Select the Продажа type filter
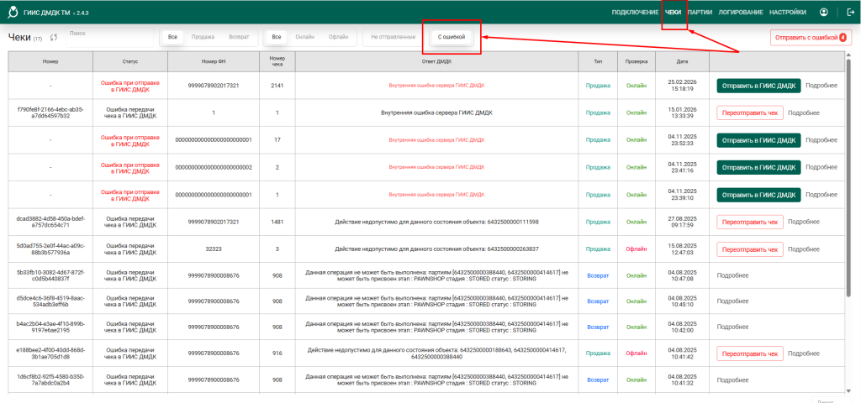 [203, 37]
